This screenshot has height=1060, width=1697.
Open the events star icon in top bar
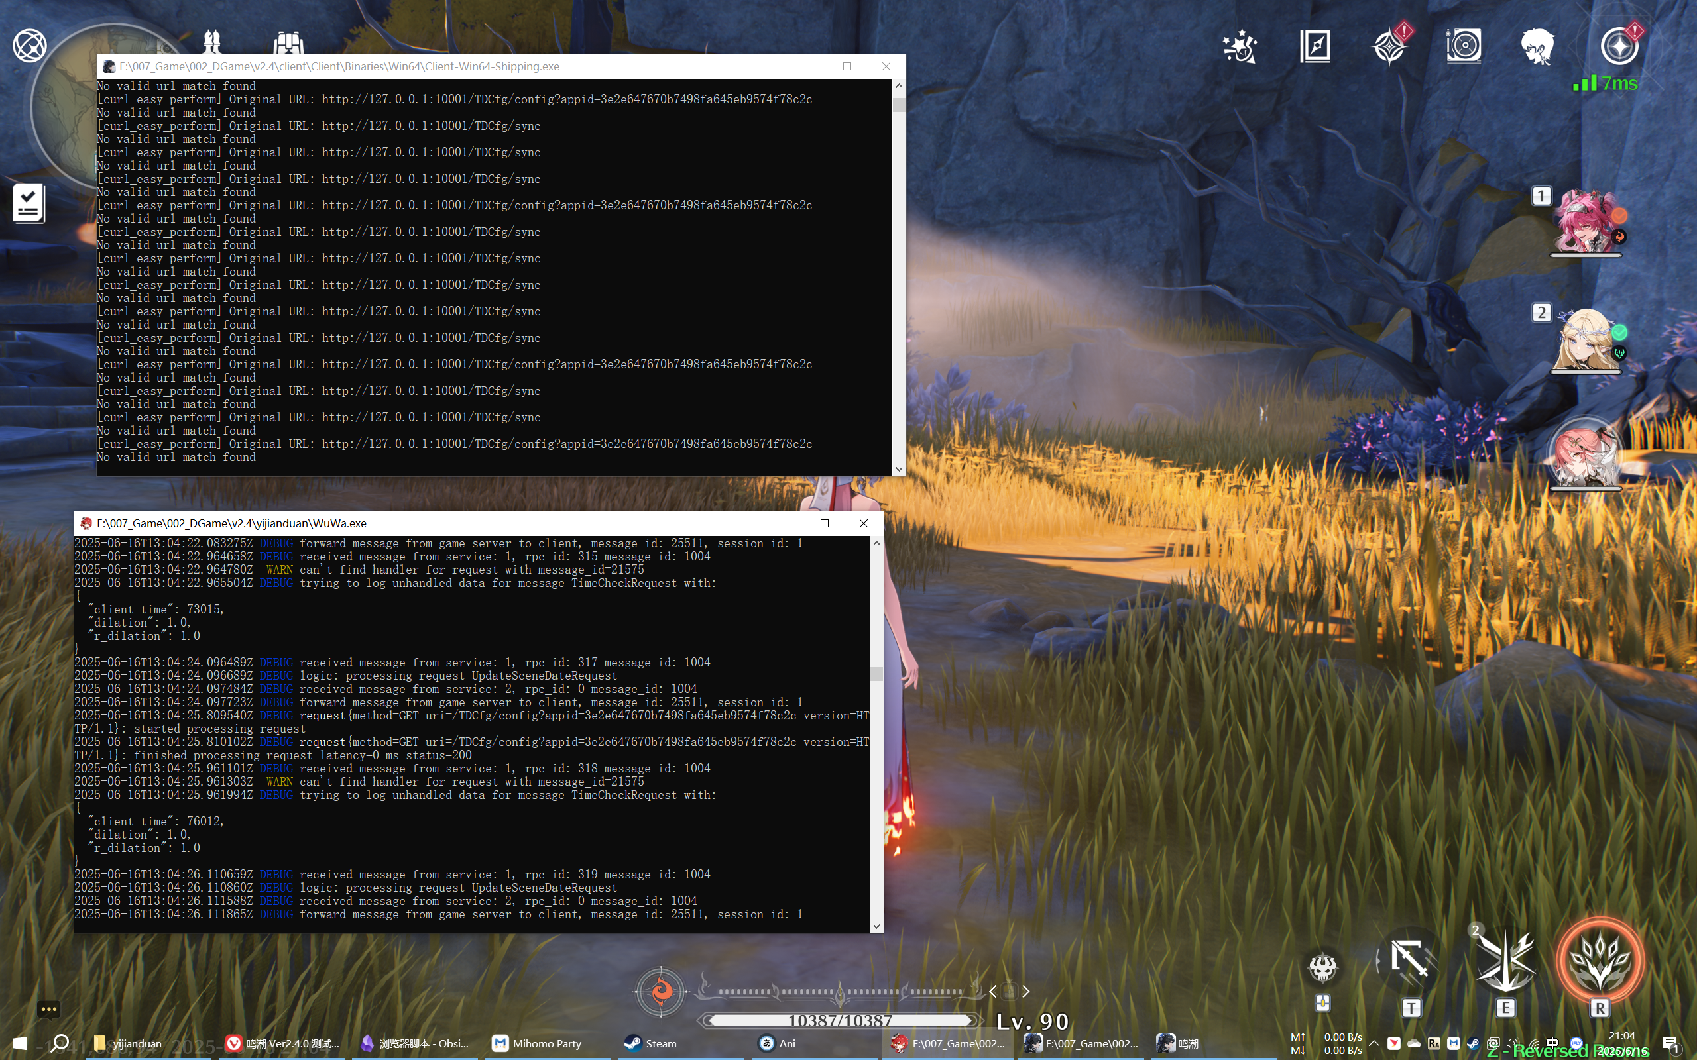[1240, 47]
